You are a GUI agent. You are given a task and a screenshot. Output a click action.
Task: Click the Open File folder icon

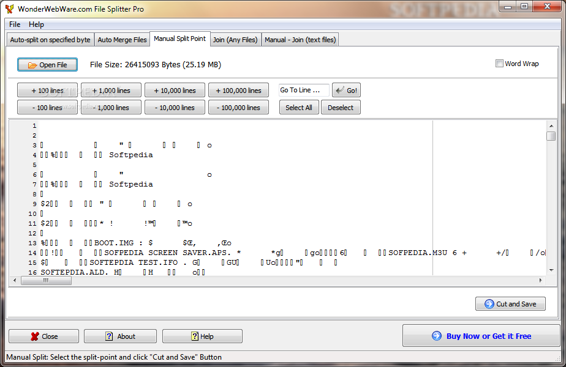click(32, 65)
